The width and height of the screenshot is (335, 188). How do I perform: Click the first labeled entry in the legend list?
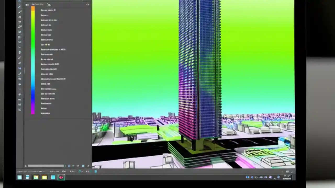click(48, 10)
